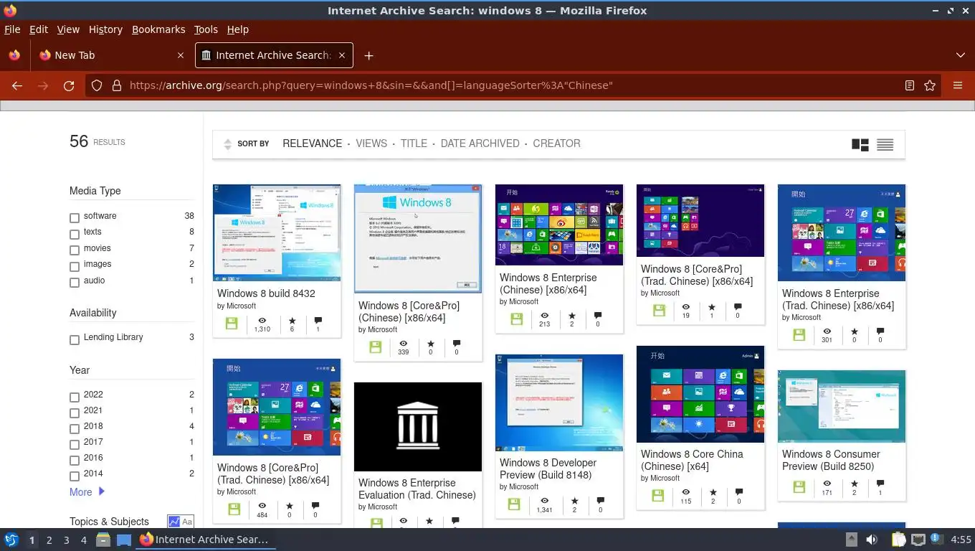This screenshot has height=551, width=975.
Task: Check the 2014 year filter
Action: pos(75,476)
